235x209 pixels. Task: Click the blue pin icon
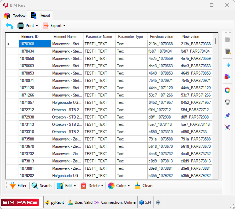point(228,115)
